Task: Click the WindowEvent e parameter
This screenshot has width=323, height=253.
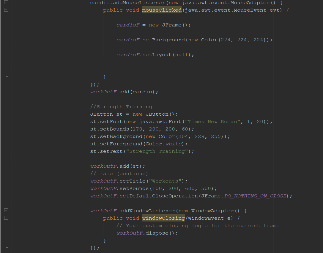Action: 209,218
